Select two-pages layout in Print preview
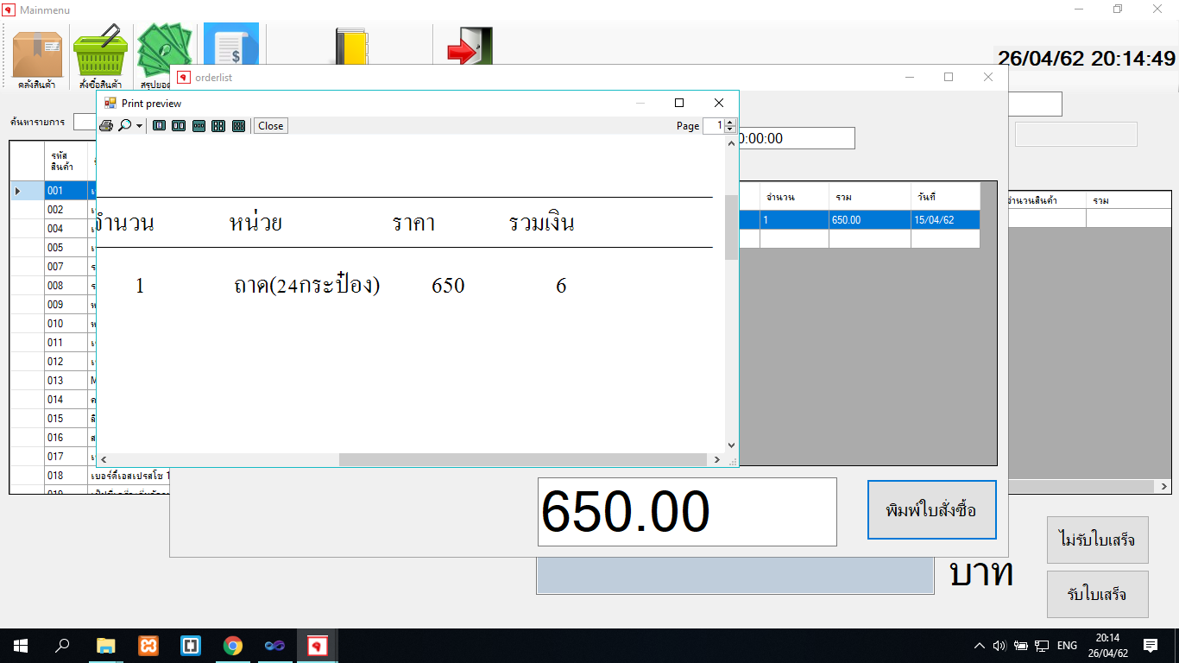1179x663 pixels. click(x=179, y=126)
